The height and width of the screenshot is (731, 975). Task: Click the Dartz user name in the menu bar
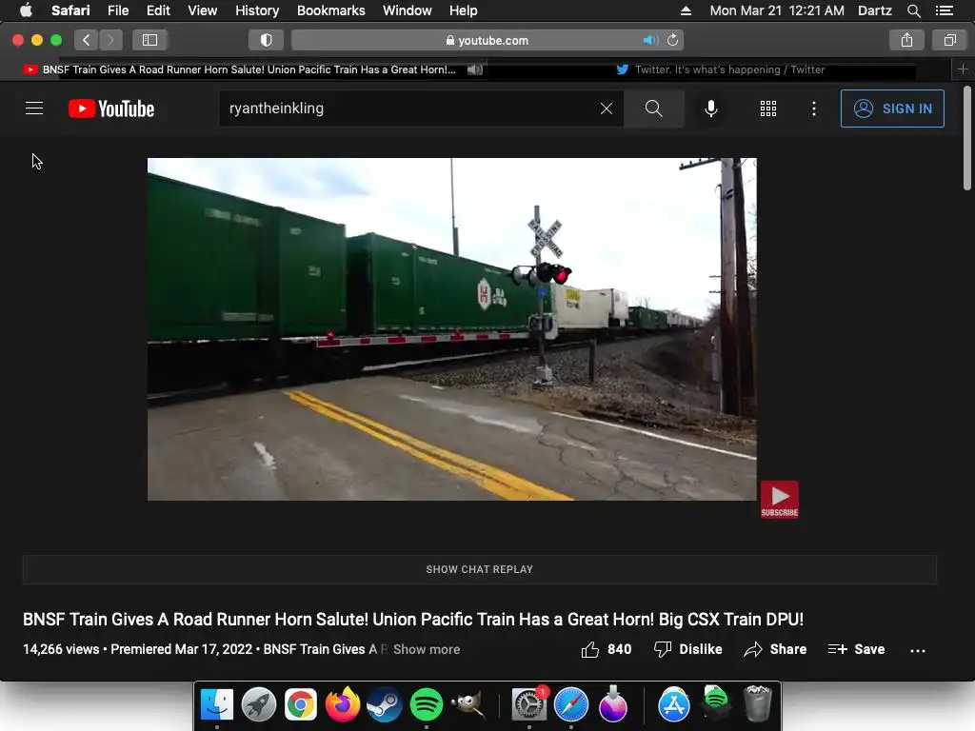click(x=874, y=10)
